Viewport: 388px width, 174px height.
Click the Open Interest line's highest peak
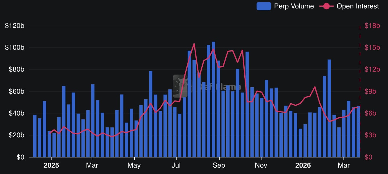pos(194,44)
